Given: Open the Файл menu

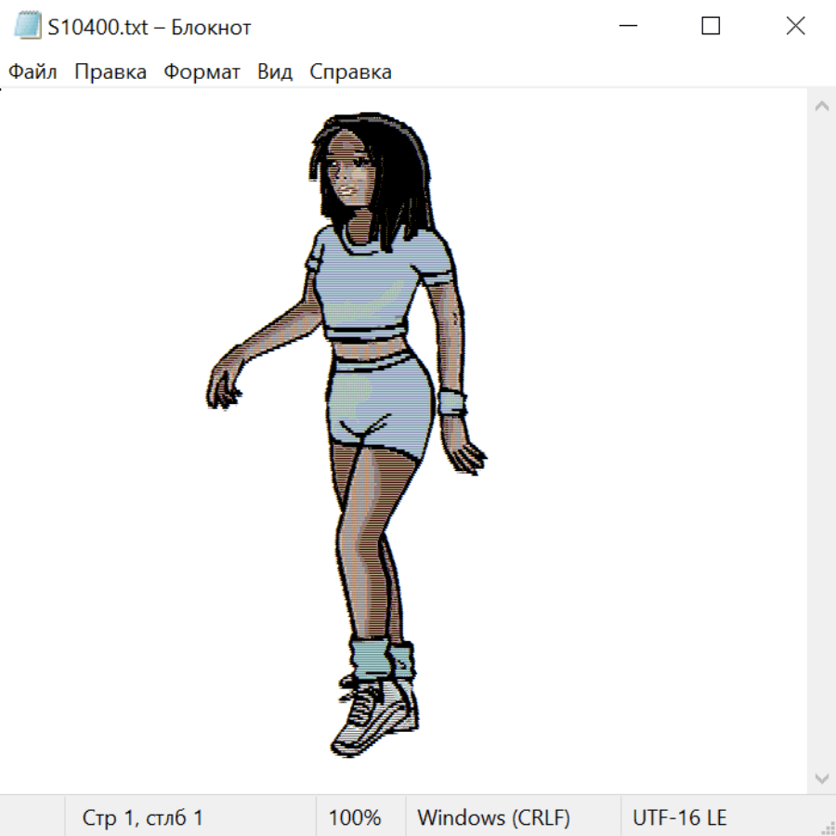Looking at the screenshot, I should click(x=33, y=72).
